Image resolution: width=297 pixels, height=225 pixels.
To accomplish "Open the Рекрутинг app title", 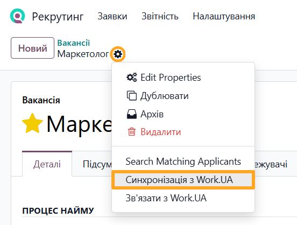I will pos(58,17).
